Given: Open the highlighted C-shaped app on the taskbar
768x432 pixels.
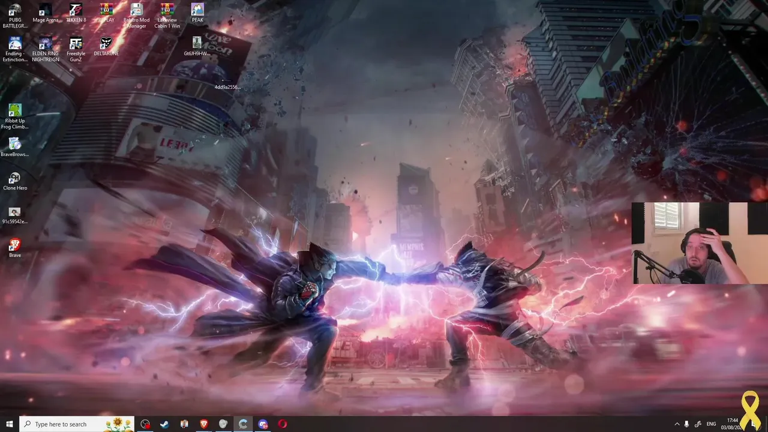Looking at the screenshot, I should point(243,424).
